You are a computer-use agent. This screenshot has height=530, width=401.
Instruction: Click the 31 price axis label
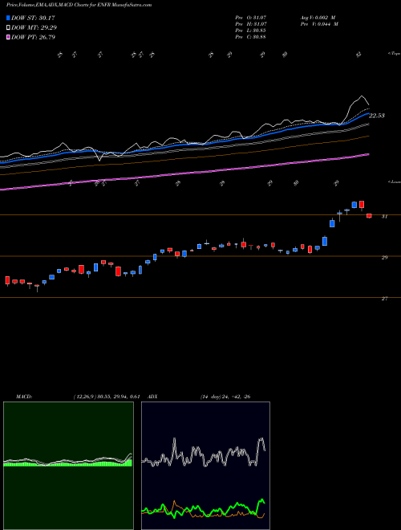(x=384, y=217)
